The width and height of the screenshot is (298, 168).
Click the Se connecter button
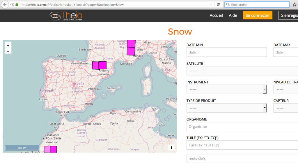(x=258, y=15)
